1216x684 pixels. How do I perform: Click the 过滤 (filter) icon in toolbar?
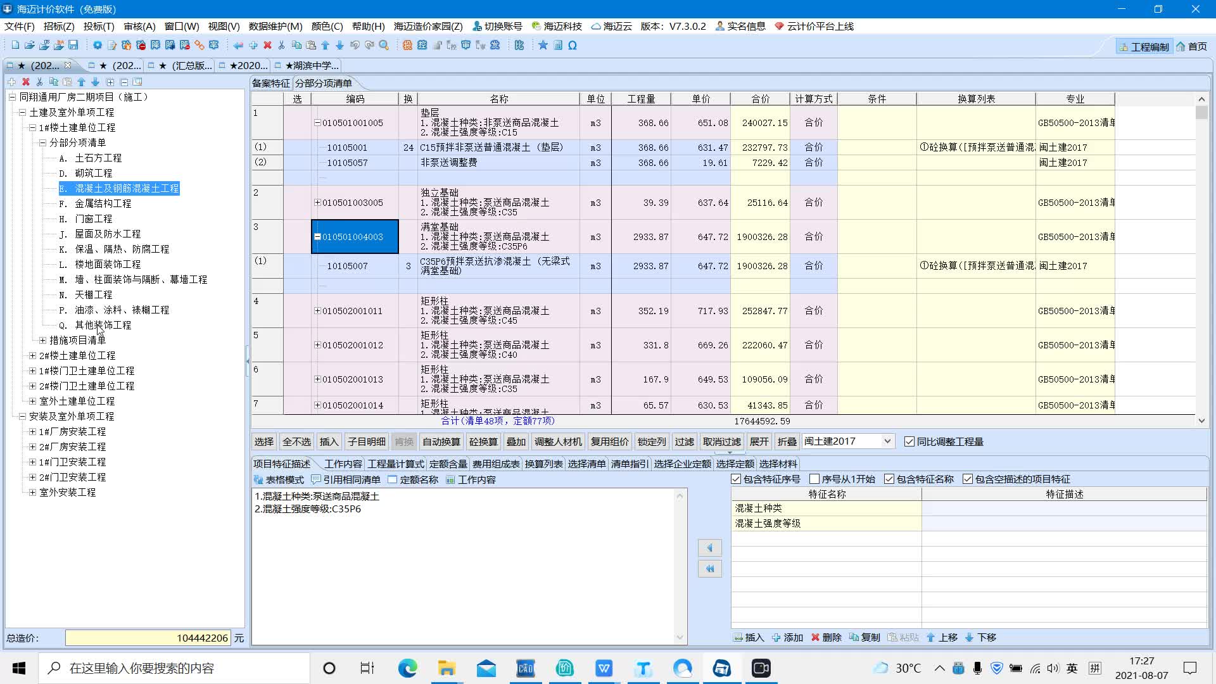[684, 441]
